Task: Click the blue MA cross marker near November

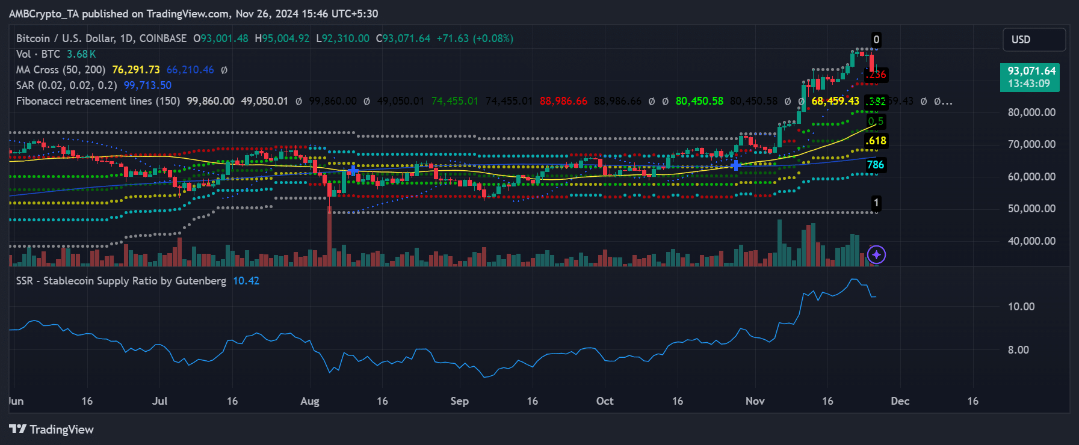Action: coord(735,165)
